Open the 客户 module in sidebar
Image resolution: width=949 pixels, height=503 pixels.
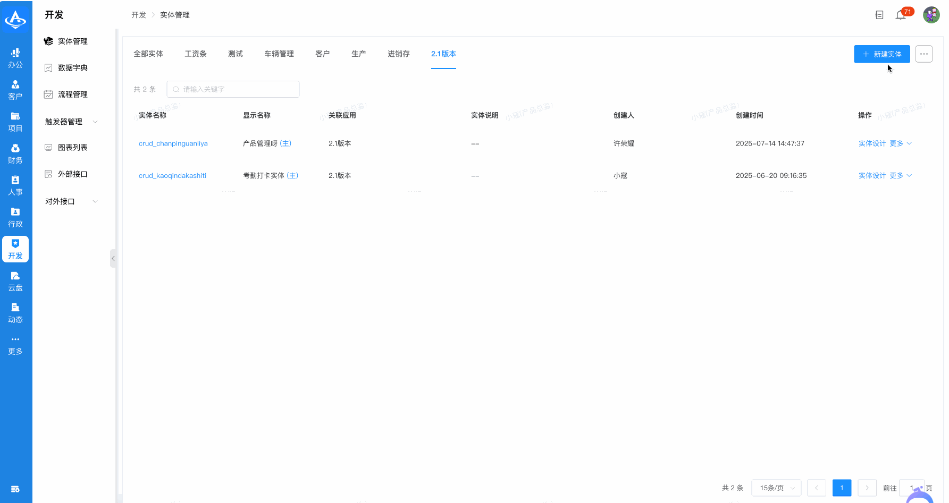(15, 90)
